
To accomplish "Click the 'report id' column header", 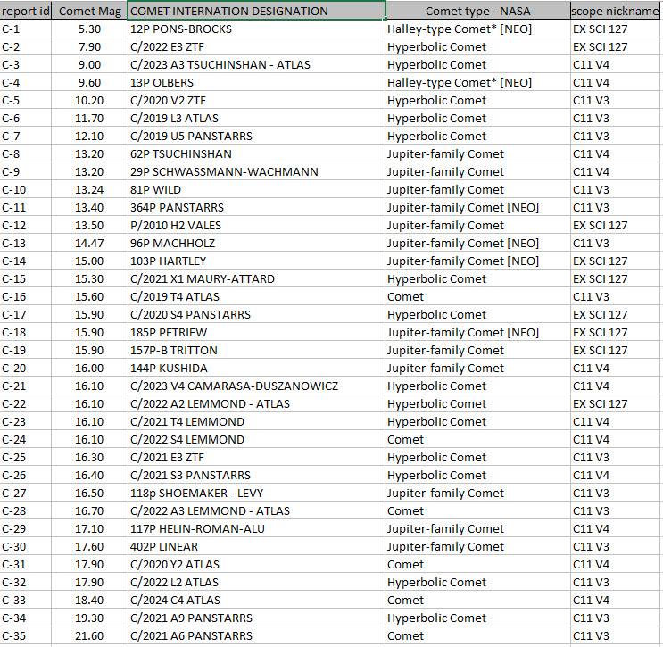I will (x=27, y=11).
